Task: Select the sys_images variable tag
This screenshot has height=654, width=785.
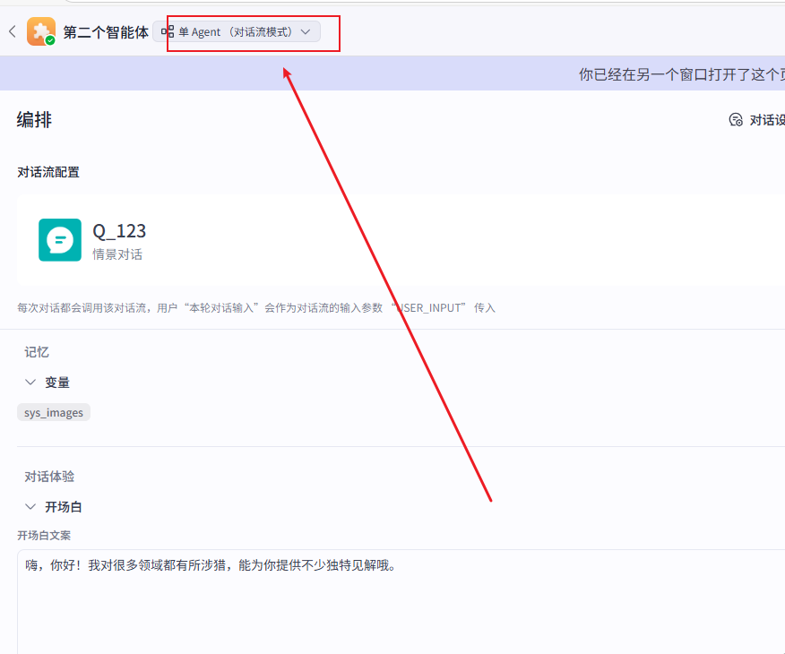Action: [x=53, y=412]
